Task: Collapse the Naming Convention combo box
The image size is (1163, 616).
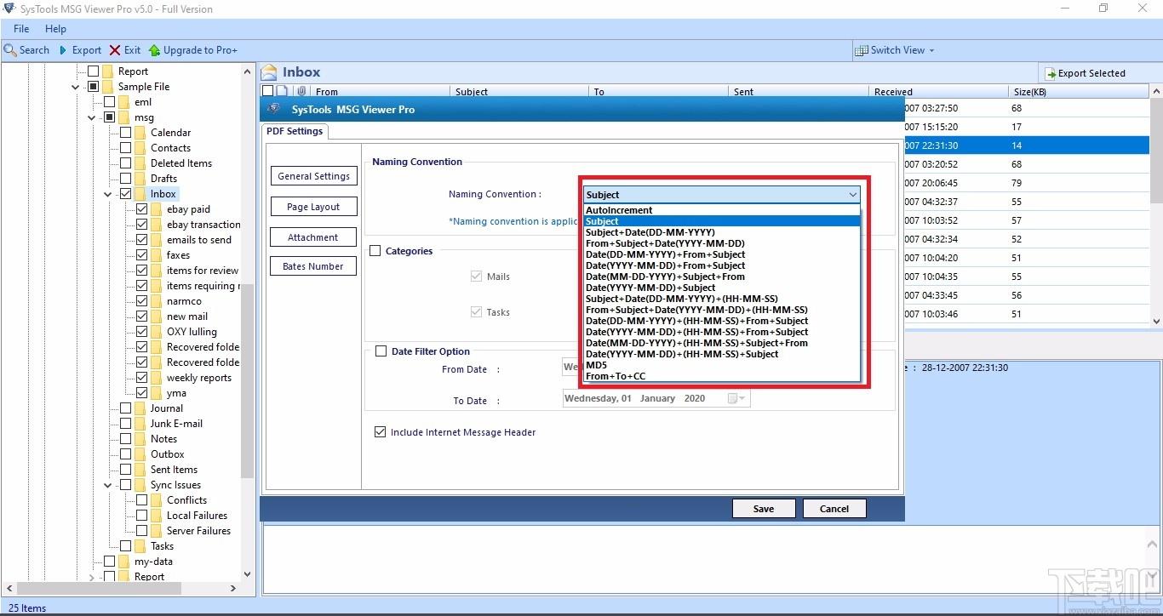Action: 853,195
